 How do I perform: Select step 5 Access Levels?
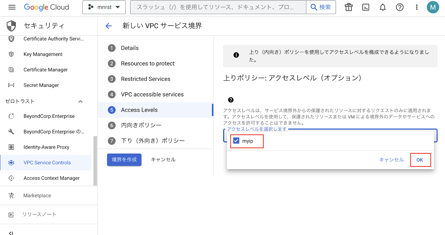(x=155, y=110)
